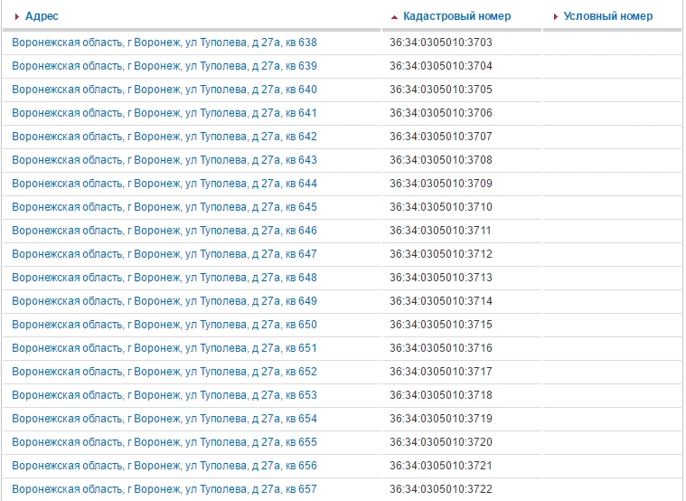The image size is (686, 501).
Task: Select cadastral number 36:34:0305010:3714
Action: (x=441, y=301)
